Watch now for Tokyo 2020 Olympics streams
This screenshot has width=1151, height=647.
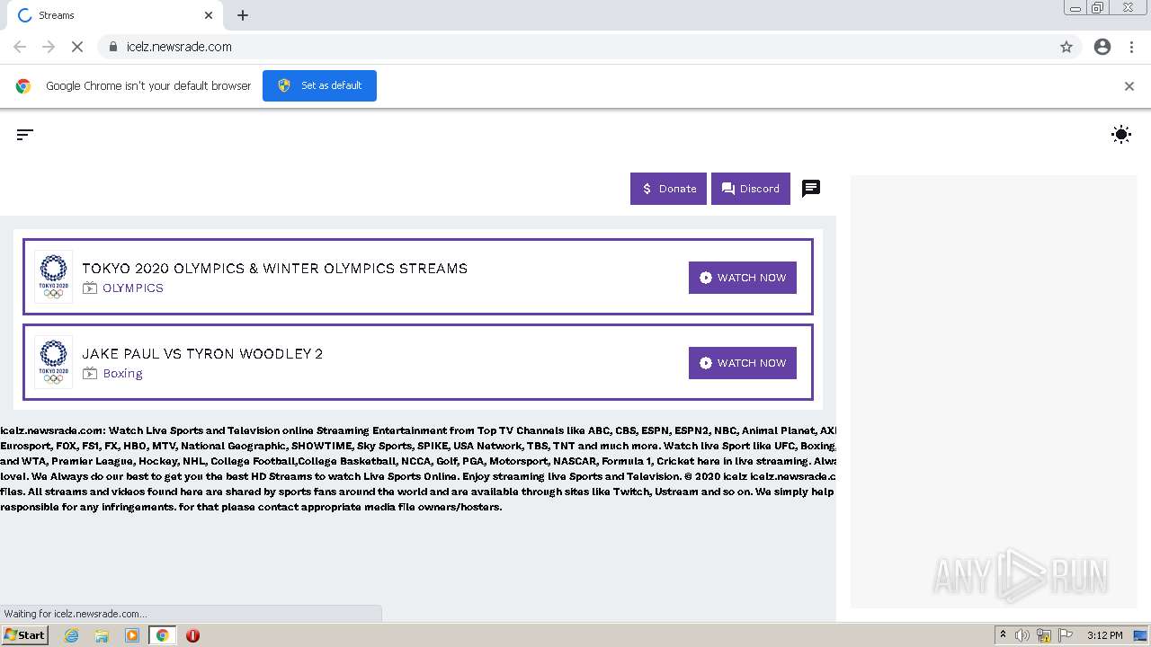coord(743,278)
